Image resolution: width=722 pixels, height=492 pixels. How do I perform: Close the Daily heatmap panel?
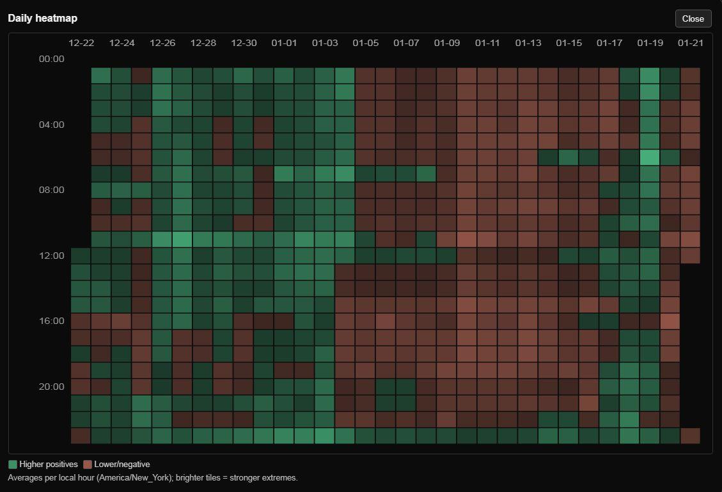pyautogui.click(x=693, y=19)
